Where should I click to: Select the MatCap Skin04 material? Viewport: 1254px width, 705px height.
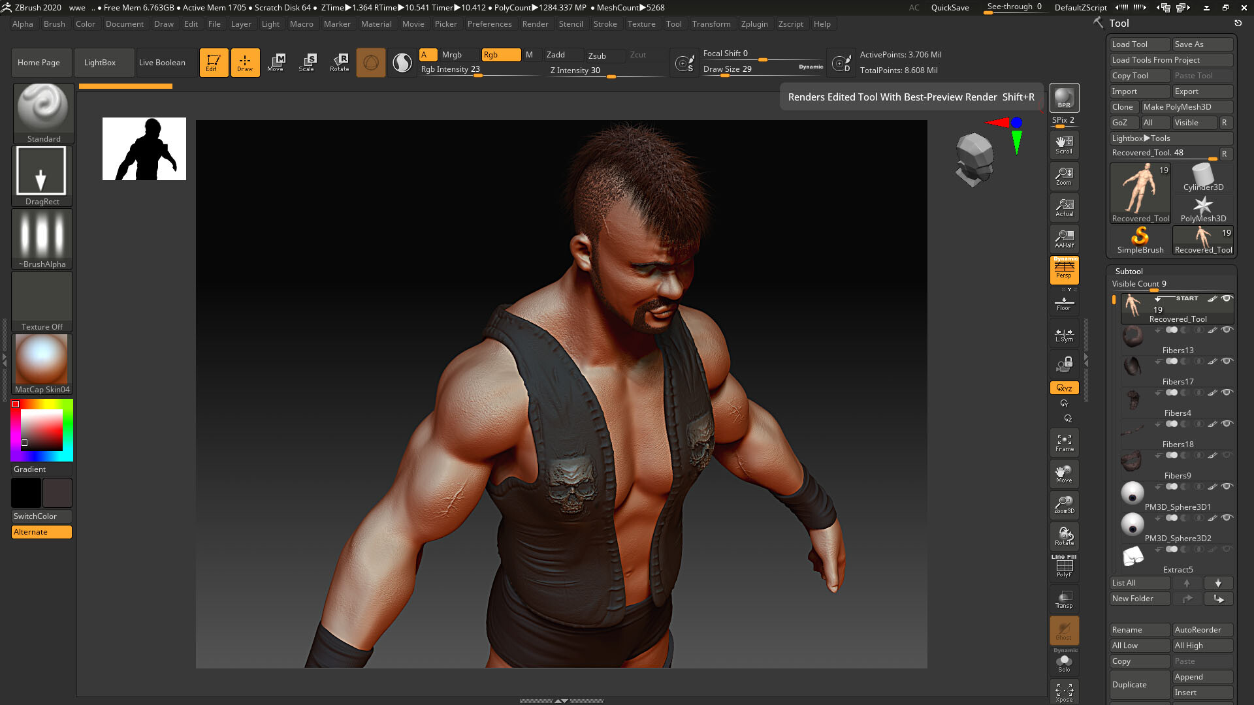pyautogui.click(x=42, y=359)
